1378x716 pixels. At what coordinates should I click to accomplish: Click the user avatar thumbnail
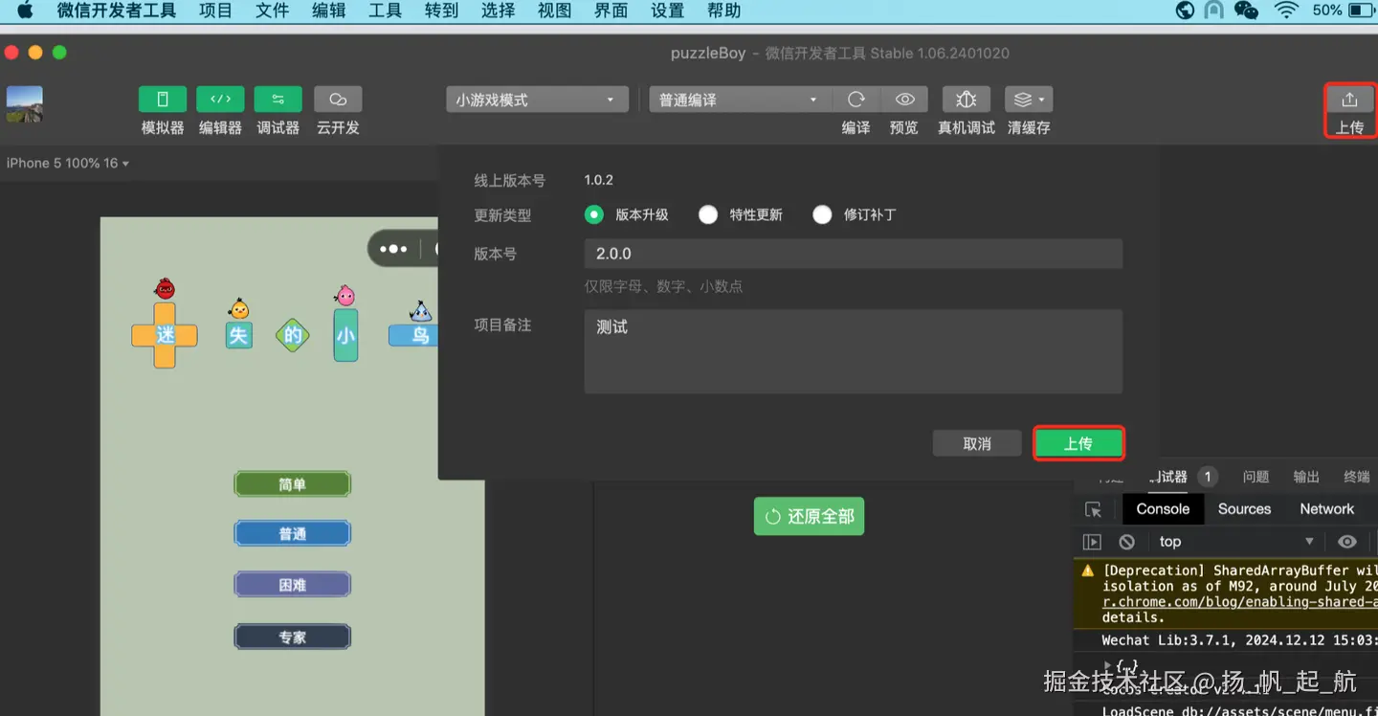tap(25, 104)
